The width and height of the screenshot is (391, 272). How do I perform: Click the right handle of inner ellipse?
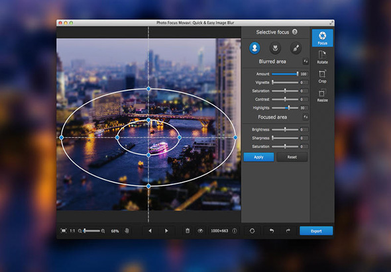pos(180,137)
